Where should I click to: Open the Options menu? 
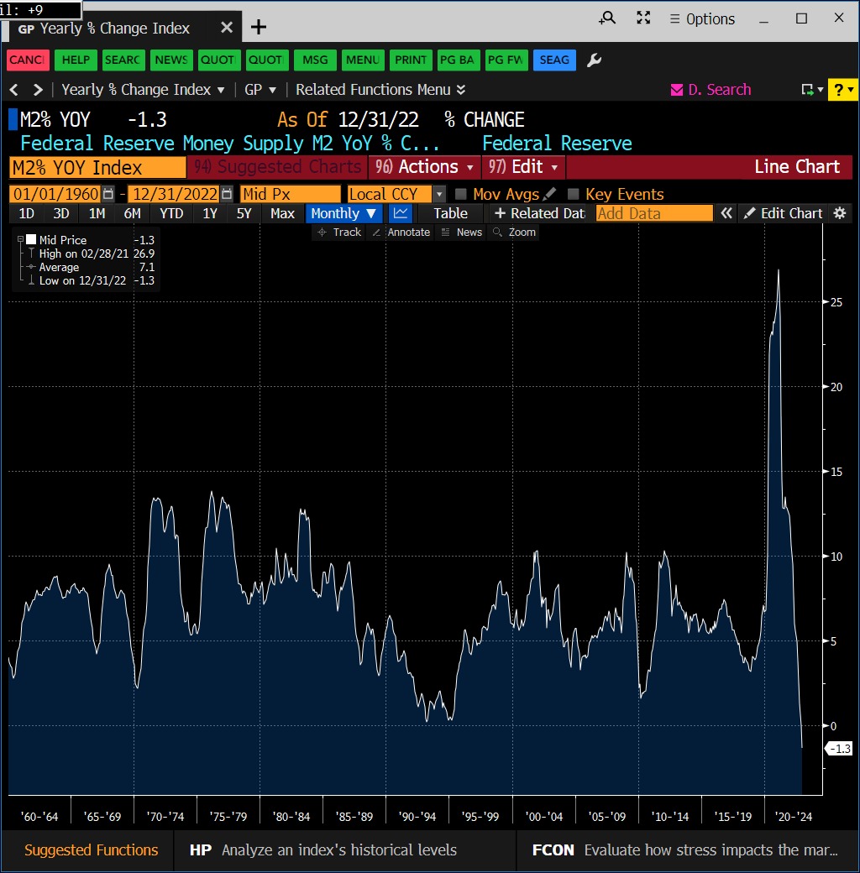pos(702,19)
